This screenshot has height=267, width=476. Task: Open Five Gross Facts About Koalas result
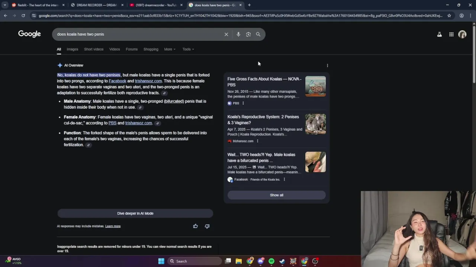click(x=264, y=82)
